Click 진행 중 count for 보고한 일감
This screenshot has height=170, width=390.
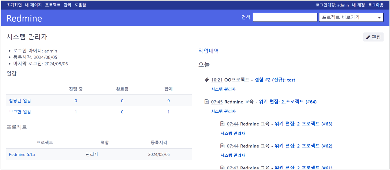[x=76, y=112]
